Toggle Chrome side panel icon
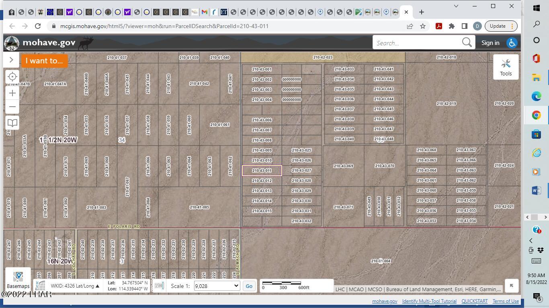The width and height of the screenshot is (549, 308). (465, 26)
